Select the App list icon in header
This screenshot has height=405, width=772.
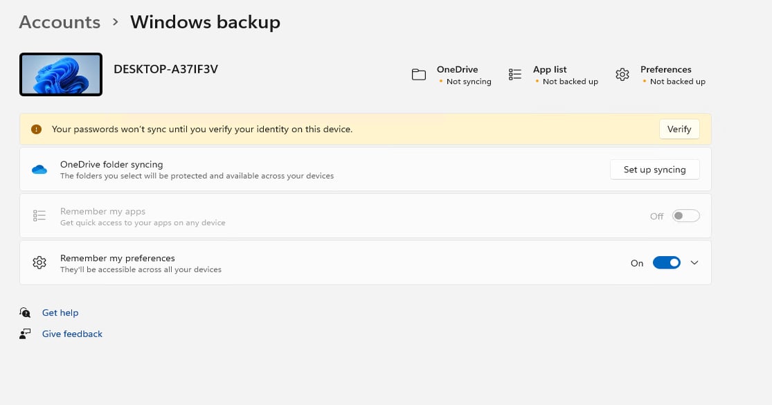pyautogui.click(x=515, y=74)
